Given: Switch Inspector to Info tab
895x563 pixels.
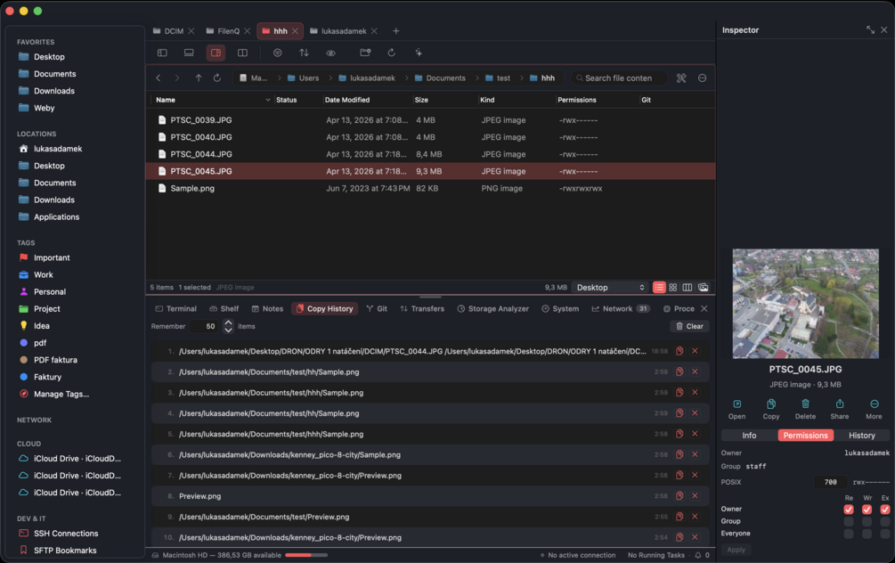Looking at the screenshot, I should pos(750,436).
